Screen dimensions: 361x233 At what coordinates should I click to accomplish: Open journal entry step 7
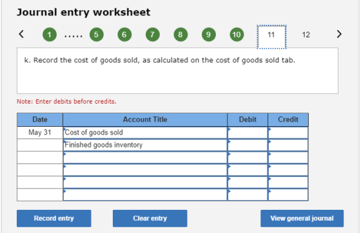point(153,35)
